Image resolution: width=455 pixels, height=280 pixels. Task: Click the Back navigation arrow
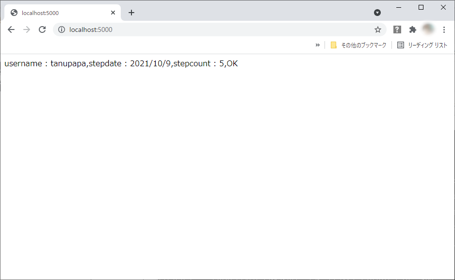point(11,29)
